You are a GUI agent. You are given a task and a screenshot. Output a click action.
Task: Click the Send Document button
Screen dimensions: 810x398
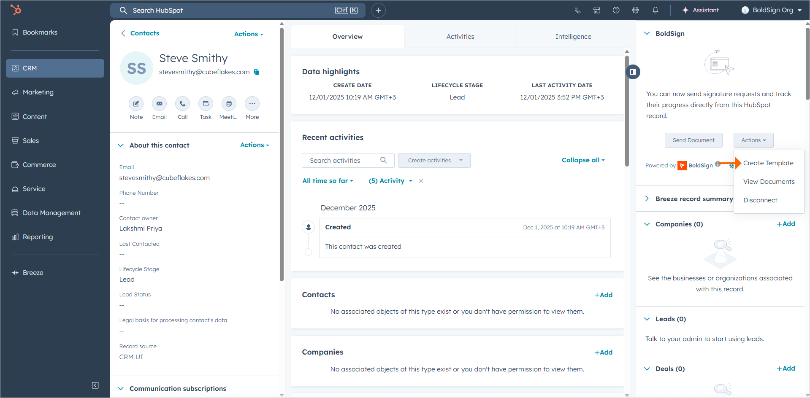pyautogui.click(x=694, y=140)
